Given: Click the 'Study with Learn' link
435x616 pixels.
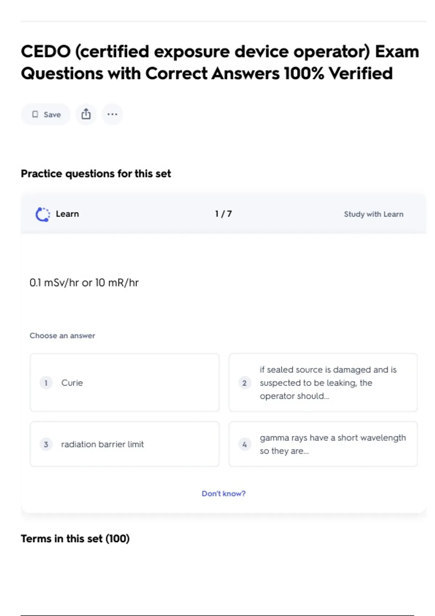Looking at the screenshot, I should 373,214.
